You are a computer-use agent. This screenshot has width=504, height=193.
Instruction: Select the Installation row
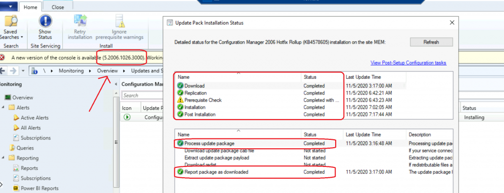click(x=290, y=107)
